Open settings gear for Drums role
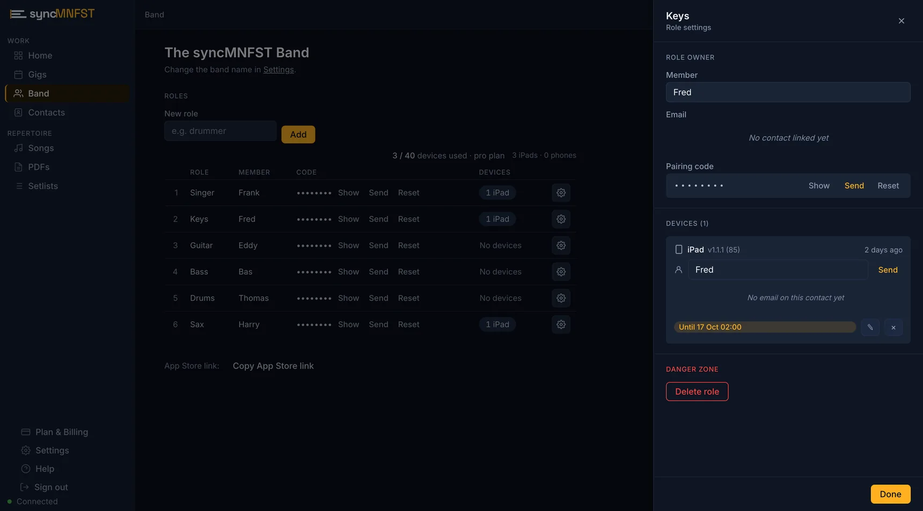Screen dimensions: 923x511 point(561,298)
